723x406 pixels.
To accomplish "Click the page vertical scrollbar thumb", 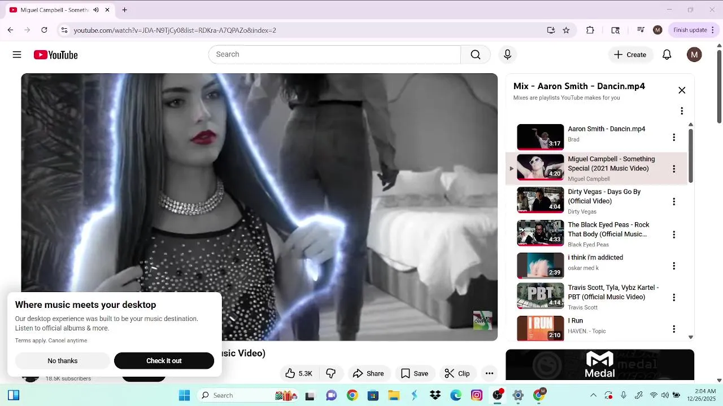I will click(x=719, y=87).
